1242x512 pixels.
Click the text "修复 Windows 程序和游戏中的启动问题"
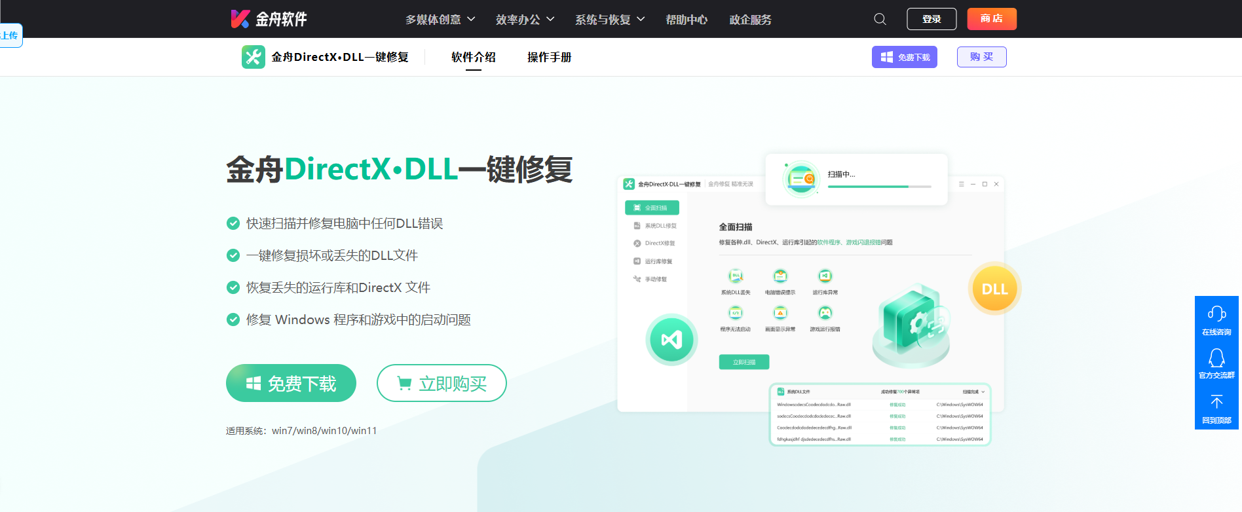pos(358,320)
